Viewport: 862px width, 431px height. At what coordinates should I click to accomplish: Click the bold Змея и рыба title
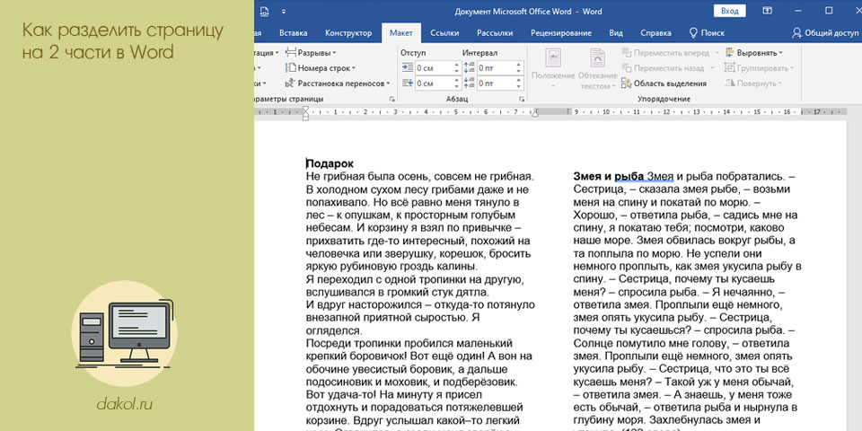609,177
